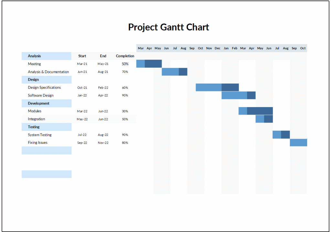
Task: Select the Software Design task
Action: point(40,95)
